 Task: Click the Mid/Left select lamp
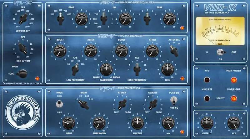[207, 99]
